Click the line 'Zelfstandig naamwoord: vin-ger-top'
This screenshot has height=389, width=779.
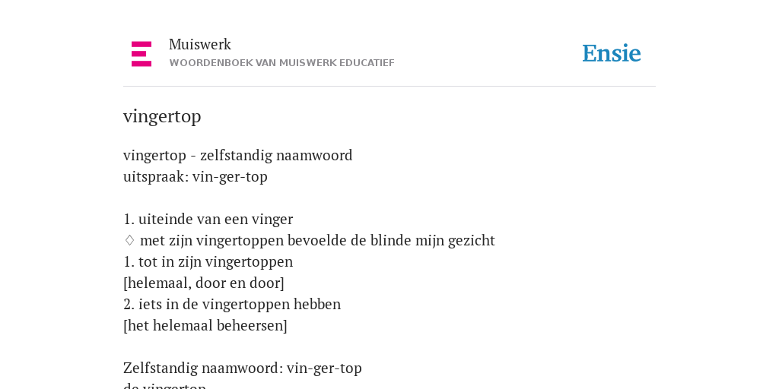(243, 368)
